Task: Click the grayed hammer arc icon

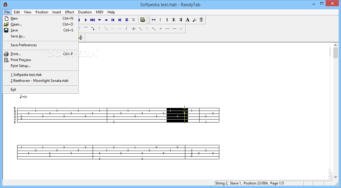Action: coord(147,28)
